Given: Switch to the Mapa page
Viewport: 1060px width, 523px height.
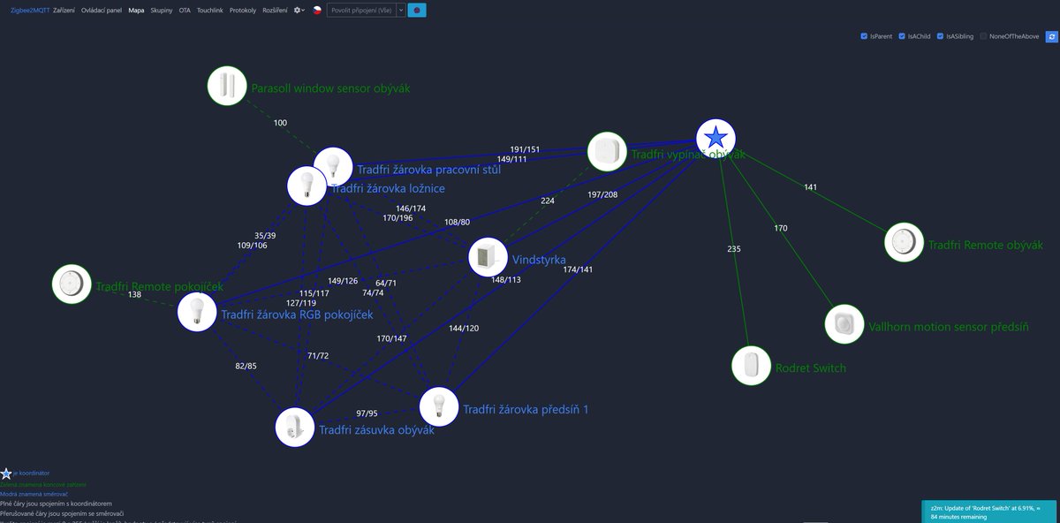Looking at the screenshot, I should [136, 10].
